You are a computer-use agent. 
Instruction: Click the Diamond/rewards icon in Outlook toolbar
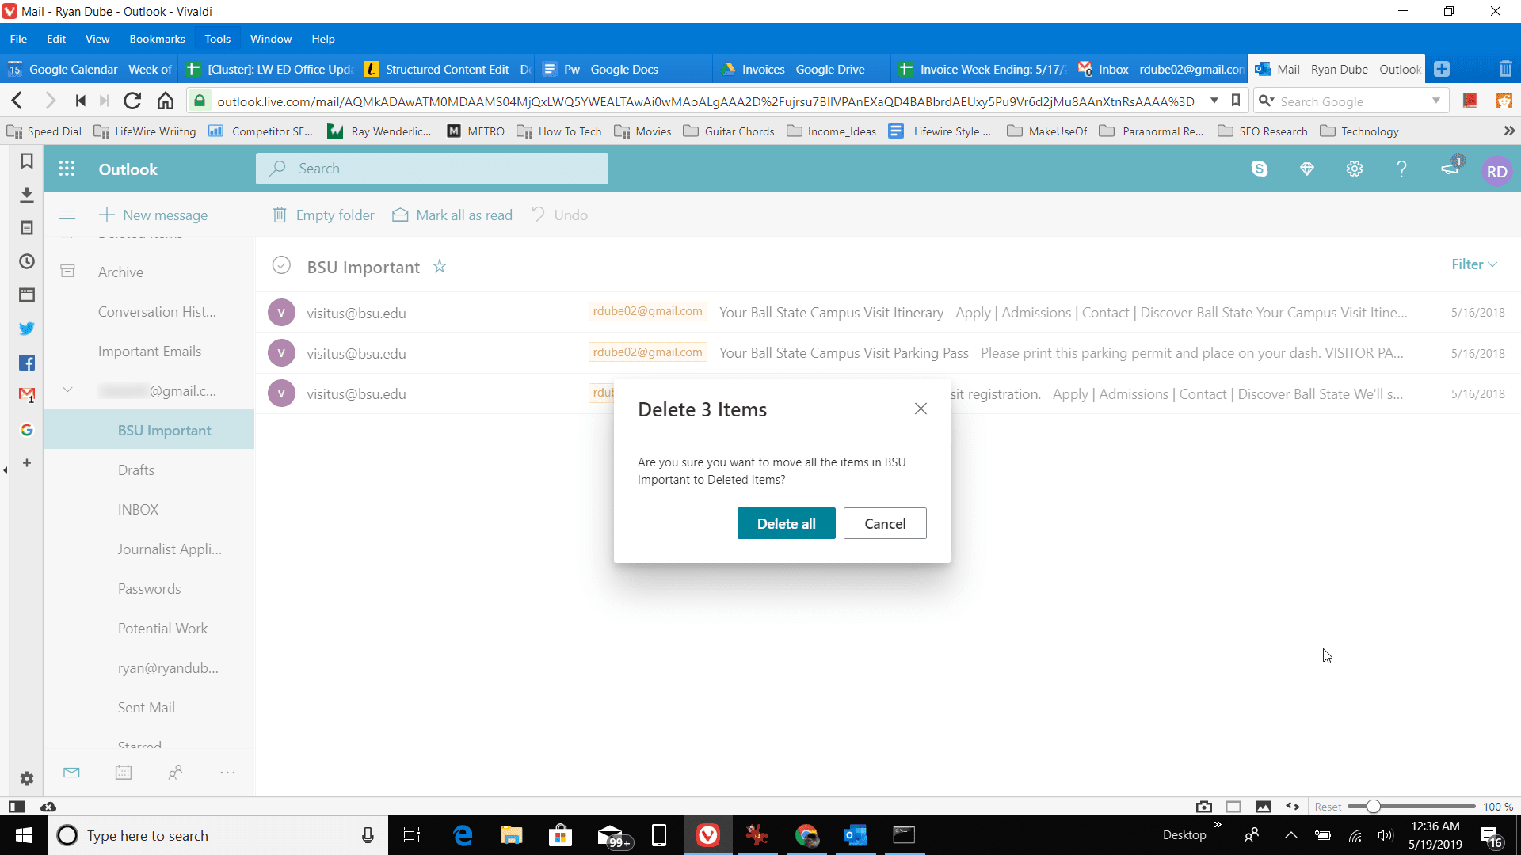click(1308, 169)
